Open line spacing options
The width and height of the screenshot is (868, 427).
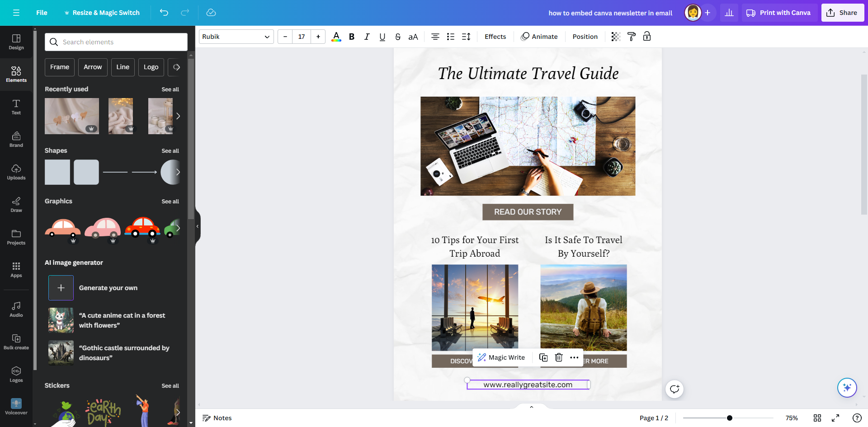pos(466,37)
